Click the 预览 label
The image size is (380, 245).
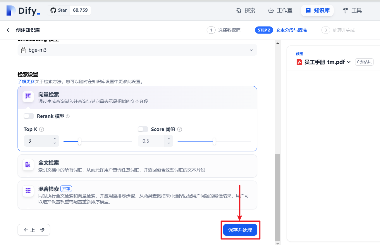click(300, 54)
